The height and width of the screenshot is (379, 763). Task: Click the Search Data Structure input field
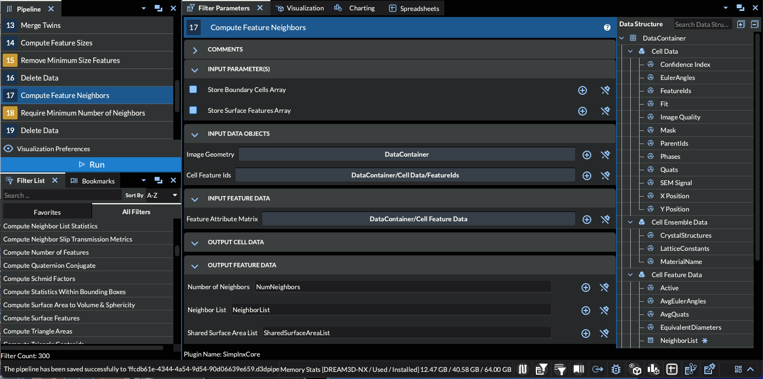point(702,24)
